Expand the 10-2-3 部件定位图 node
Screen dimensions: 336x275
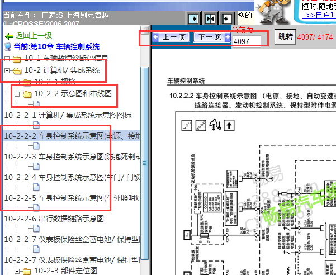17,271
